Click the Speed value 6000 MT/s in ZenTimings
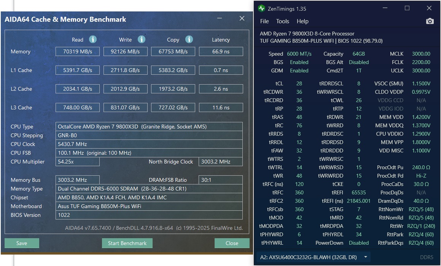This screenshot has width=441, height=266. pyautogui.click(x=299, y=54)
